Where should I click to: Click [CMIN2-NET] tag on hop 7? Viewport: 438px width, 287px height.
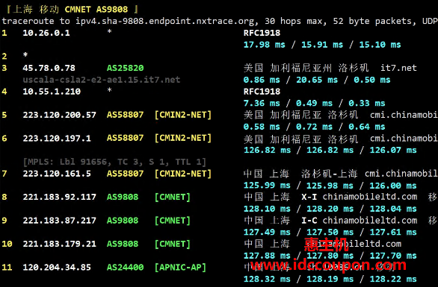183,174
